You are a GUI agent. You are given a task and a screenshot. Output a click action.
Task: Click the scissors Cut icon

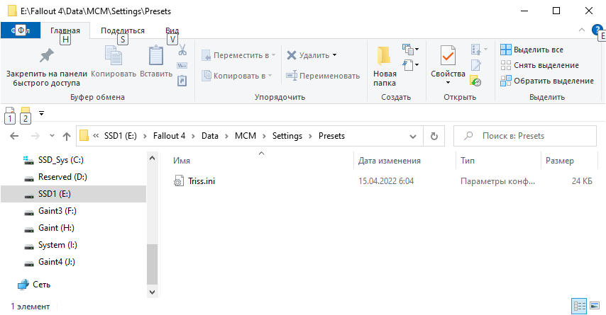(182, 50)
